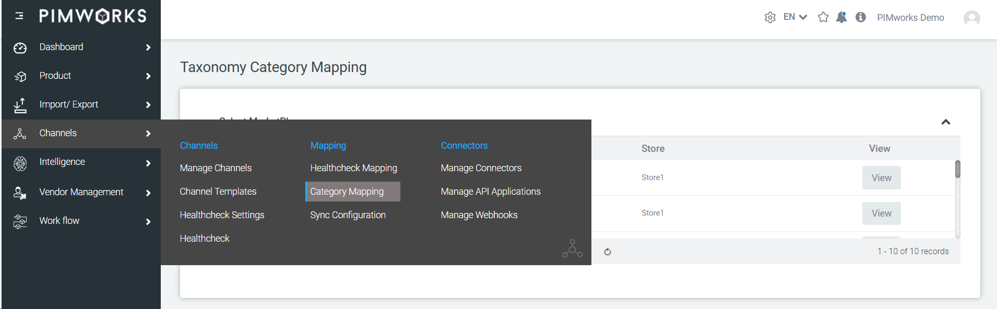
Task: Open the user avatar profile icon
Action: (971, 18)
